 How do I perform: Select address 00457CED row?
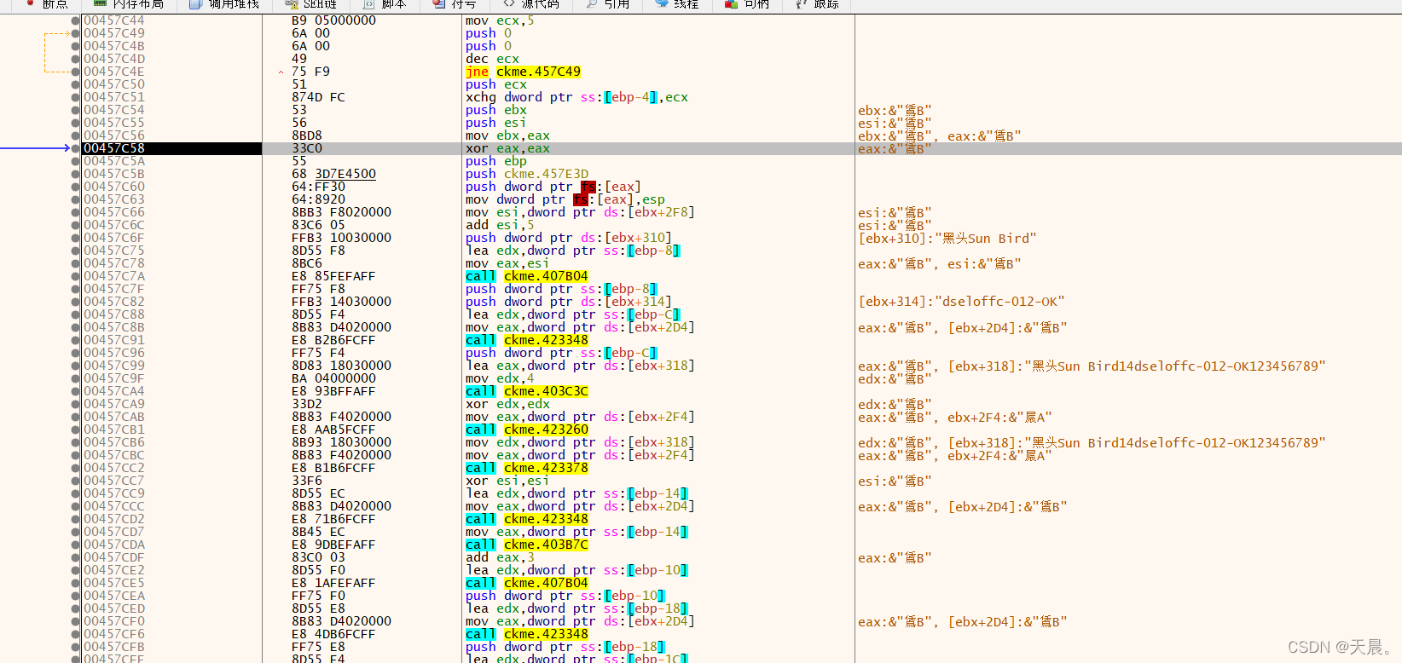[x=114, y=608]
